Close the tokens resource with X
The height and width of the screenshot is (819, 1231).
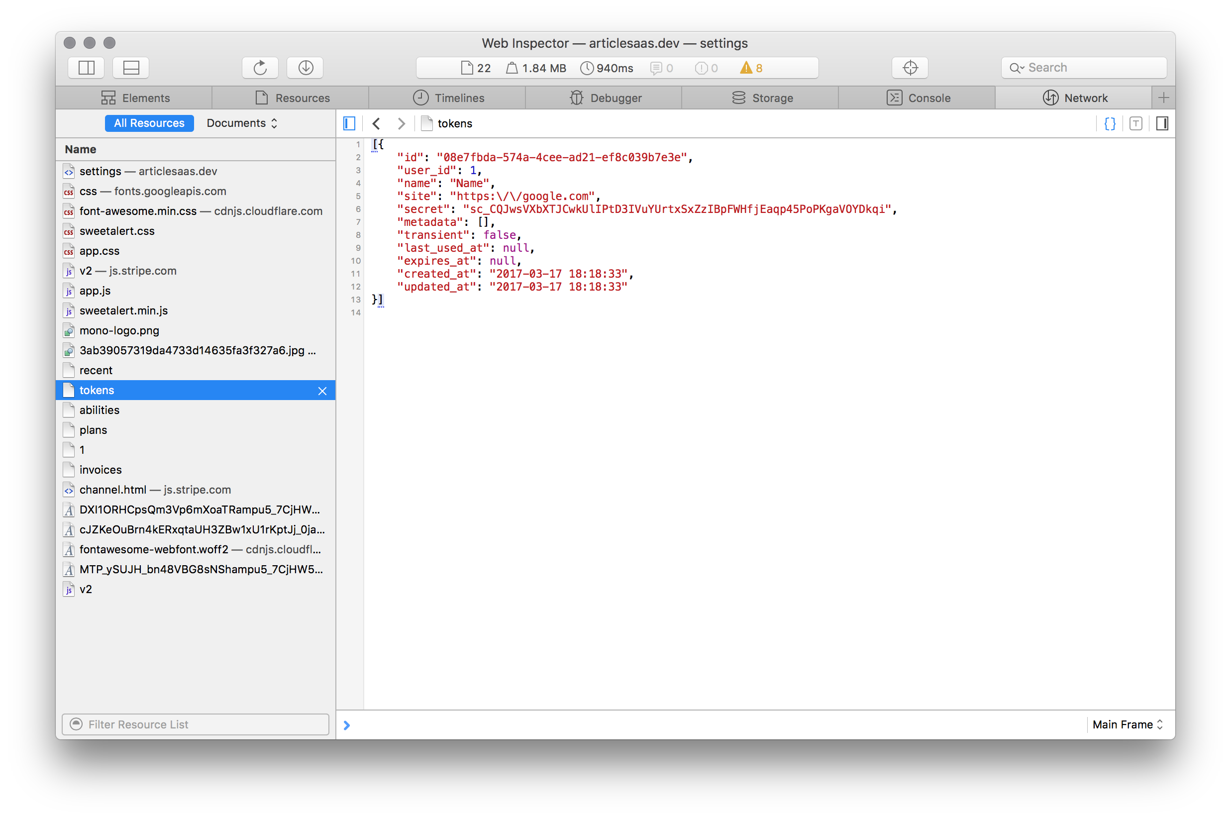[322, 391]
